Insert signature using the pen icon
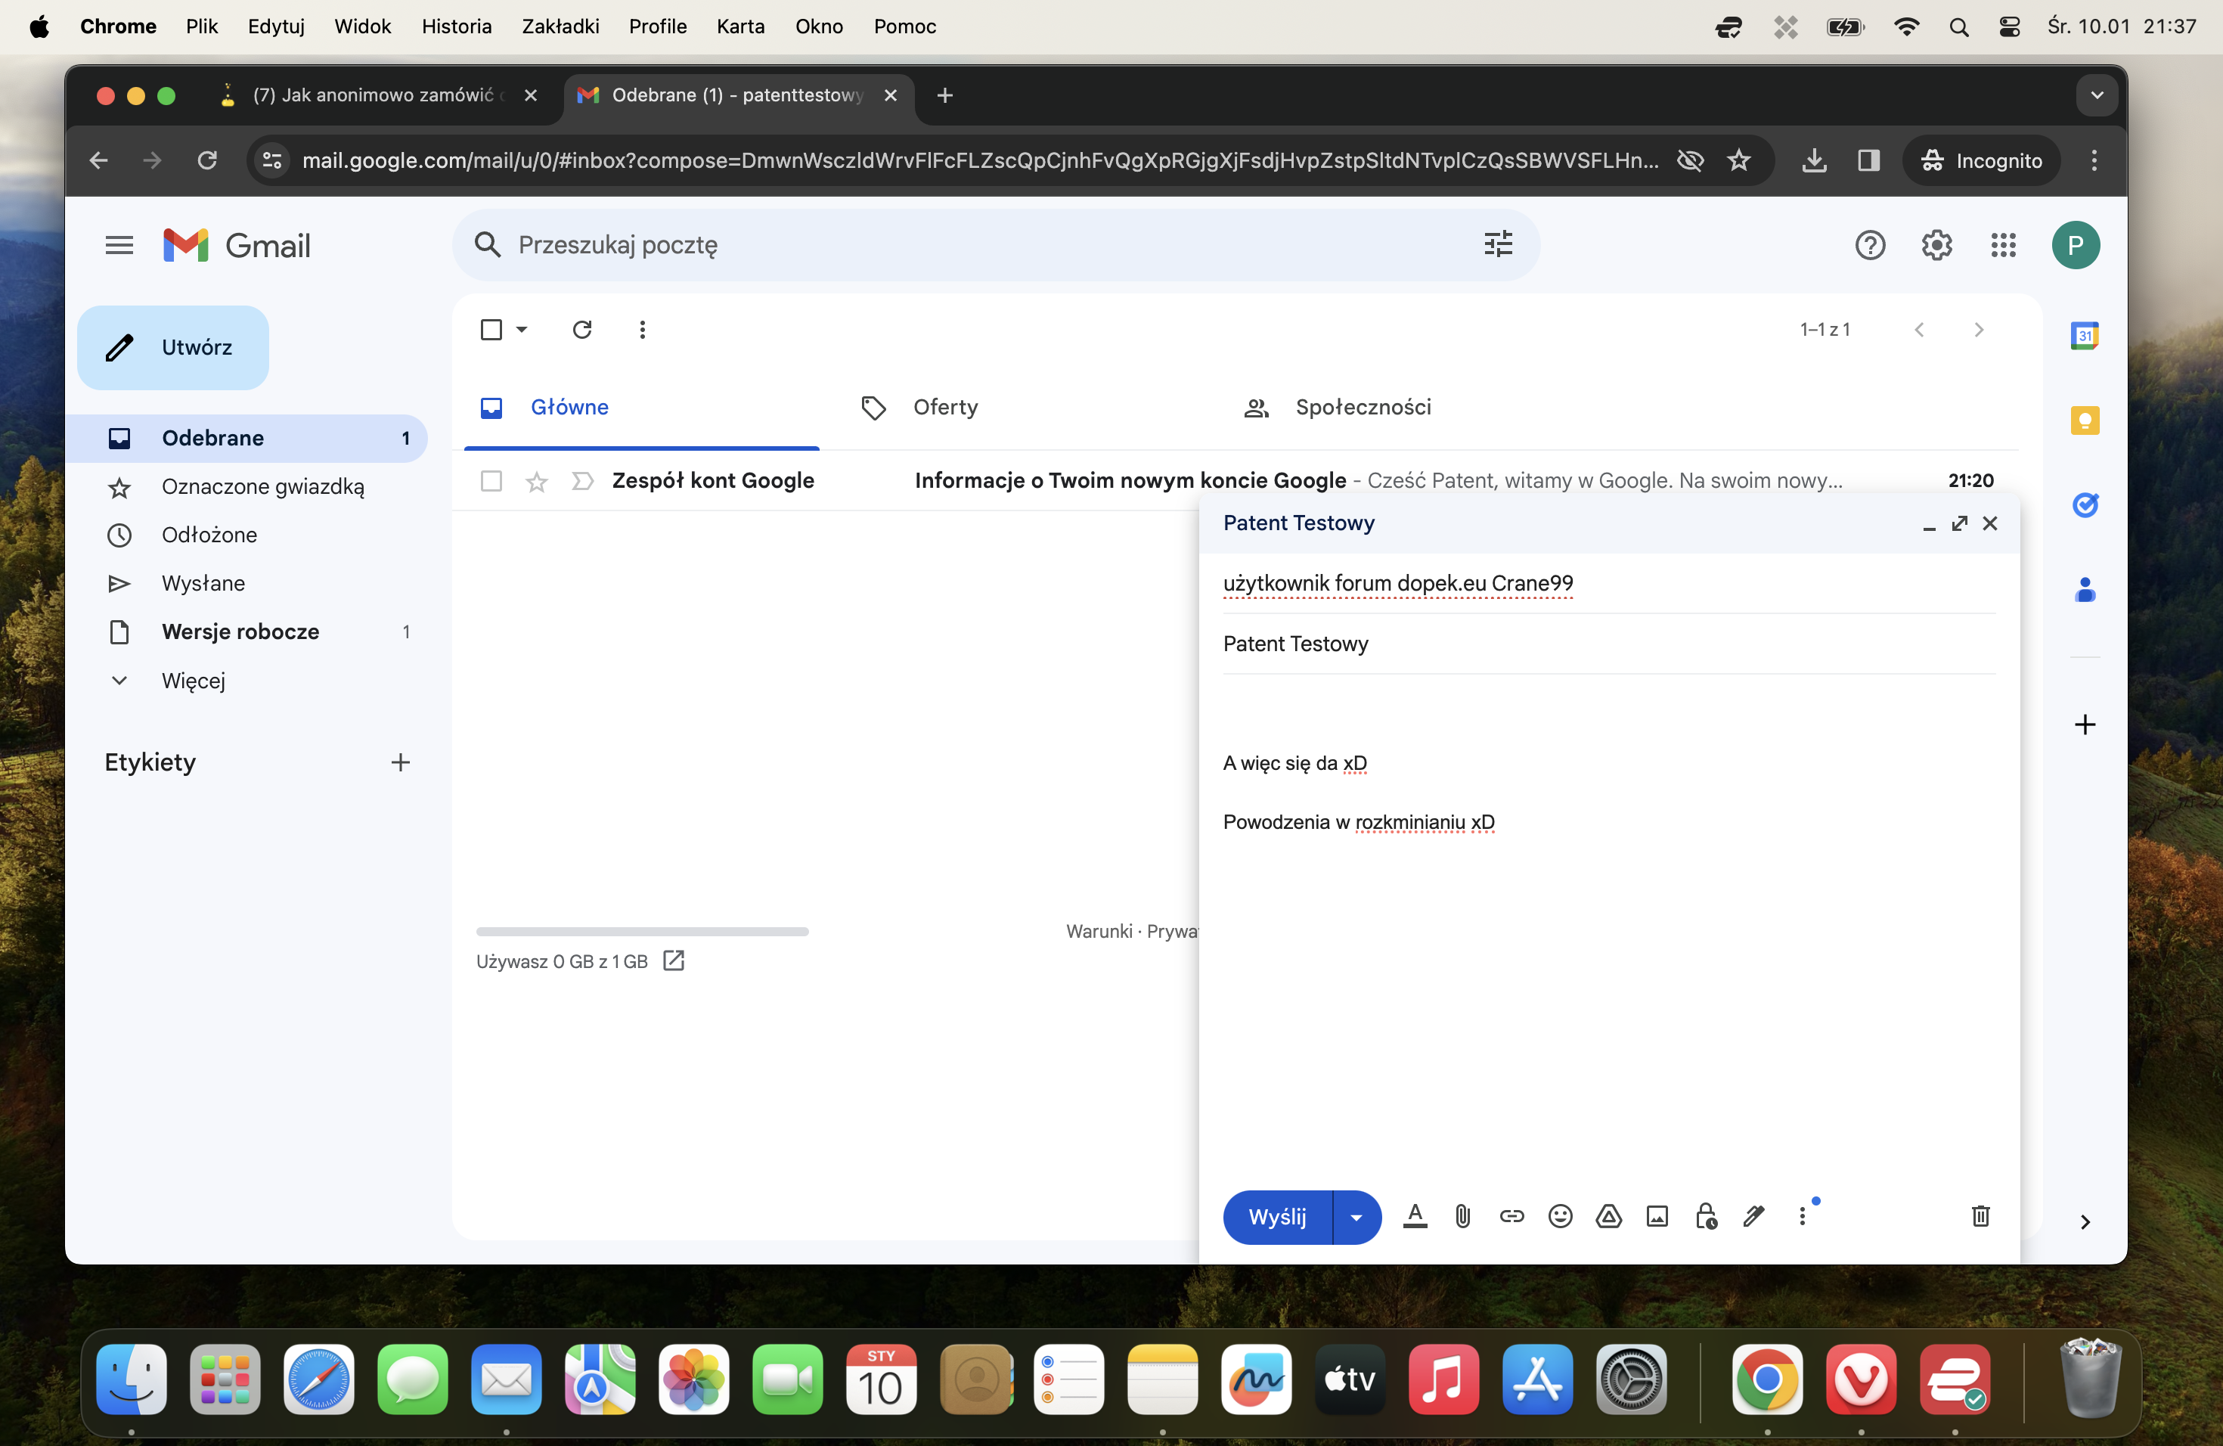The height and width of the screenshot is (1446, 2223). (x=1754, y=1216)
